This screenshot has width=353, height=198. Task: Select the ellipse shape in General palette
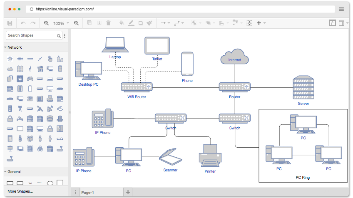click(x=50, y=183)
